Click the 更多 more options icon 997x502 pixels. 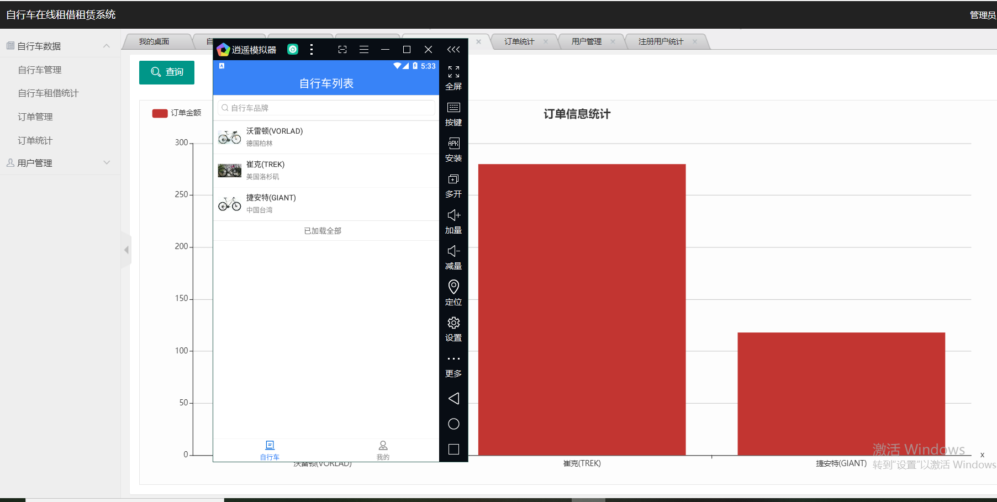(x=453, y=358)
